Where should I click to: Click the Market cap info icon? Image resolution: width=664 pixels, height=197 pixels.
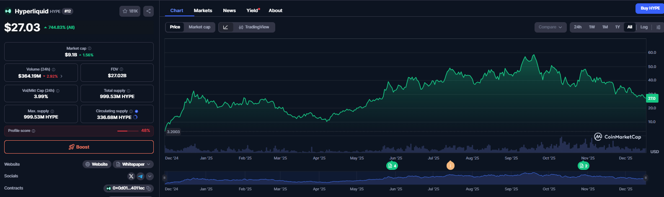tap(90, 49)
